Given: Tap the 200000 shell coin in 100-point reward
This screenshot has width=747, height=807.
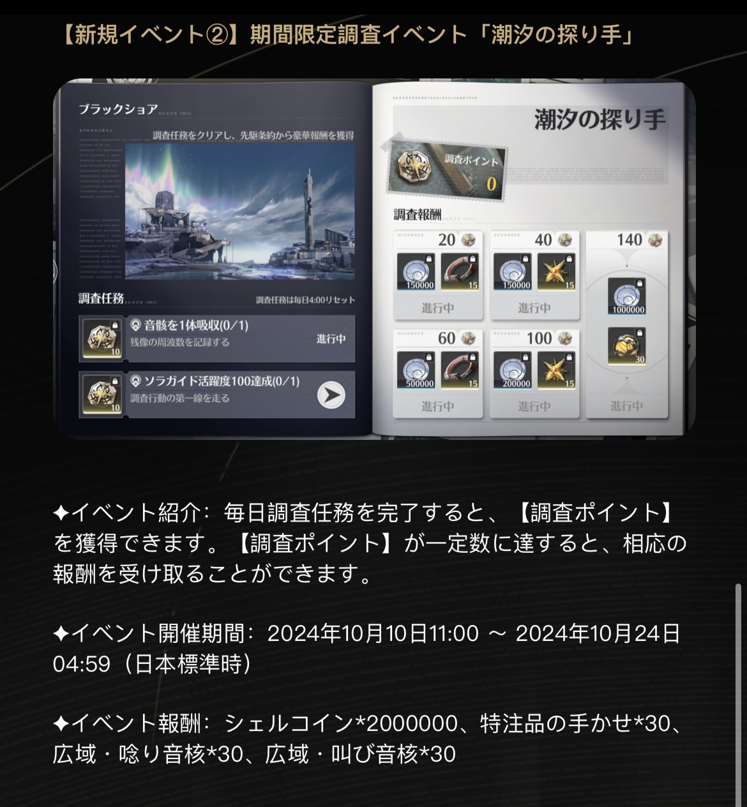Looking at the screenshot, I should click(516, 370).
